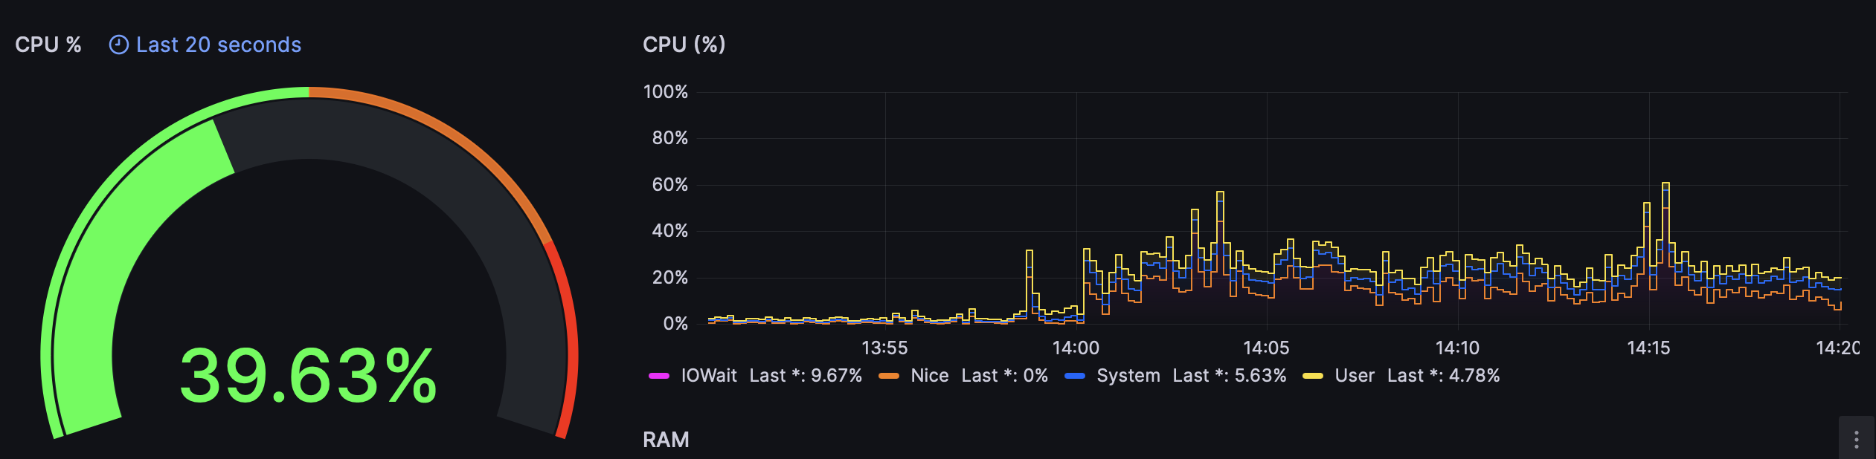Click the clock icon beside Last 20 seconds
Screen dimensions: 1876x459
(x=119, y=45)
